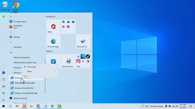Viewport: 195px width, 109px height.
Task: Open Excel in the Office apps tile
Action: 73,22
